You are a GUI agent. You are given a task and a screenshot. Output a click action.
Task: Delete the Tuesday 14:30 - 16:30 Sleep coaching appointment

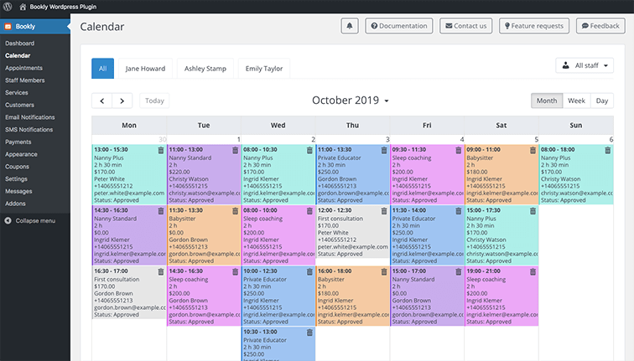click(235, 271)
